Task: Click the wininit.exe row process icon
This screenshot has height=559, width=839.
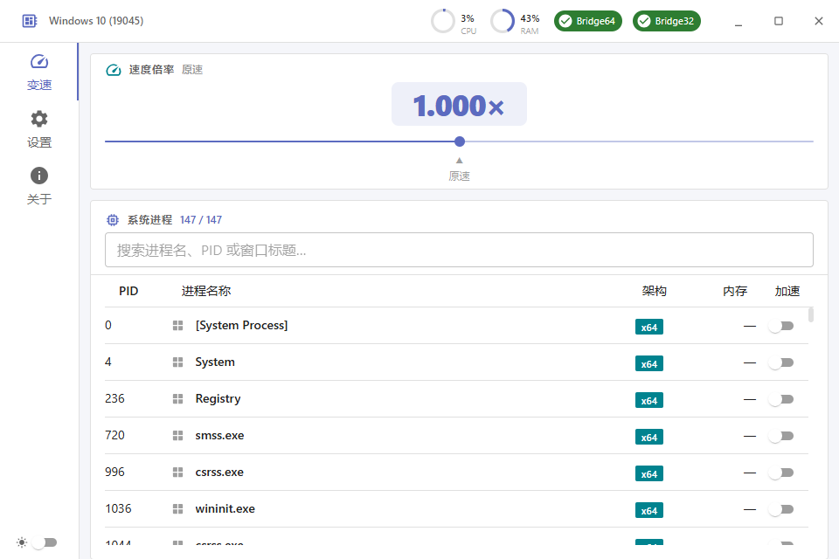Action: 177,509
